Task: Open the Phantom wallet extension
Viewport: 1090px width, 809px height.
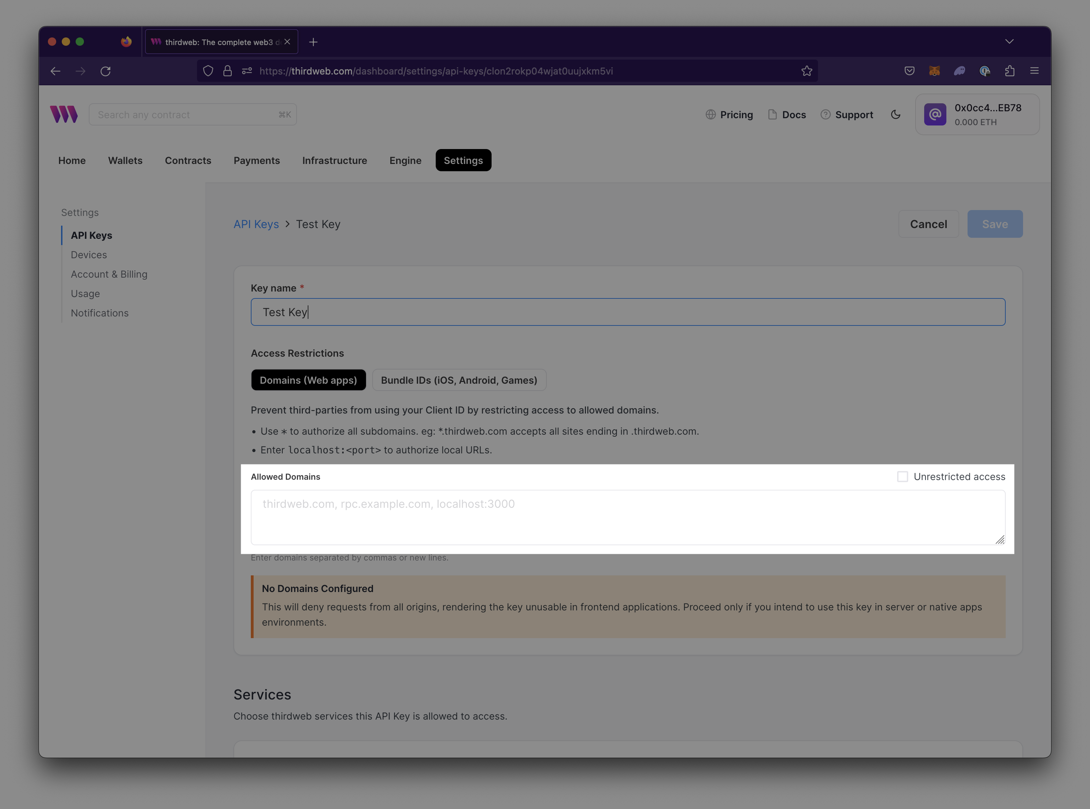Action: (960, 71)
